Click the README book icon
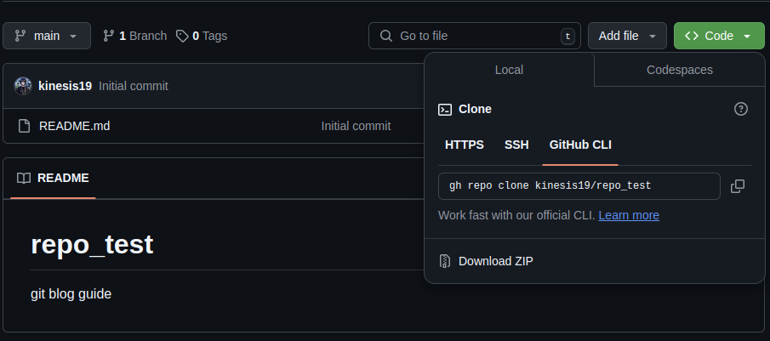Viewport: 770px width, 341px height. coord(24,178)
